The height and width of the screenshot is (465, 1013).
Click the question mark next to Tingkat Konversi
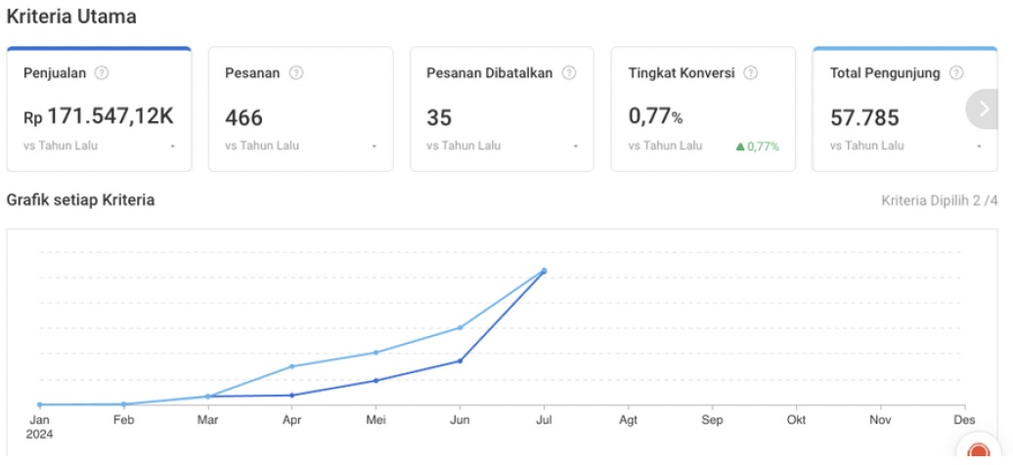[x=751, y=73]
